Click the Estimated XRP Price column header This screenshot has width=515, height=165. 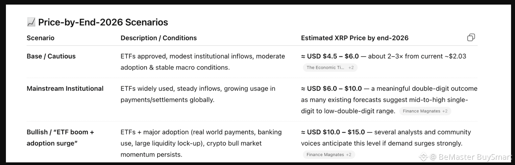pyautogui.click(x=355, y=38)
